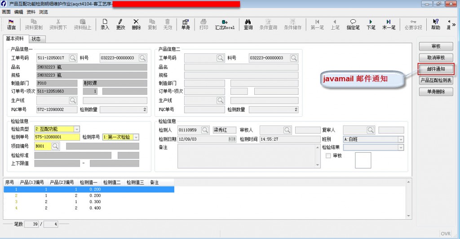Open 帮助 (help) from the toolbar

click(x=435, y=24)
